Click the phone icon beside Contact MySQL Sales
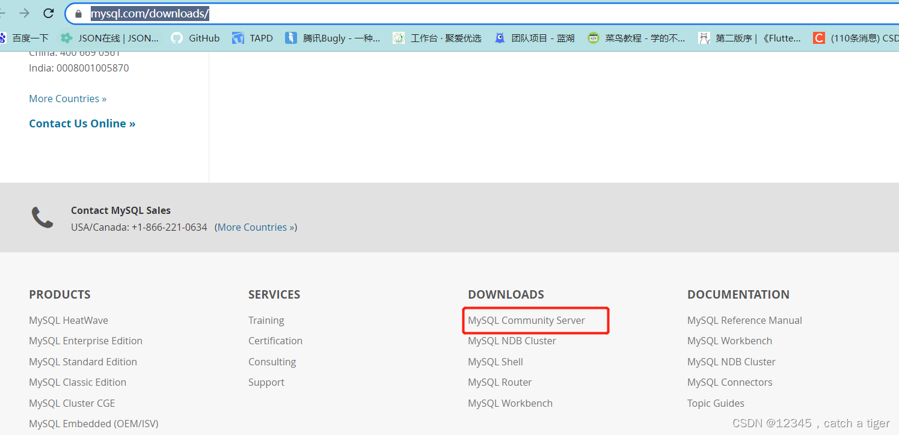The height and width of the screenshot is (435, 899). [x=42, y=218]
